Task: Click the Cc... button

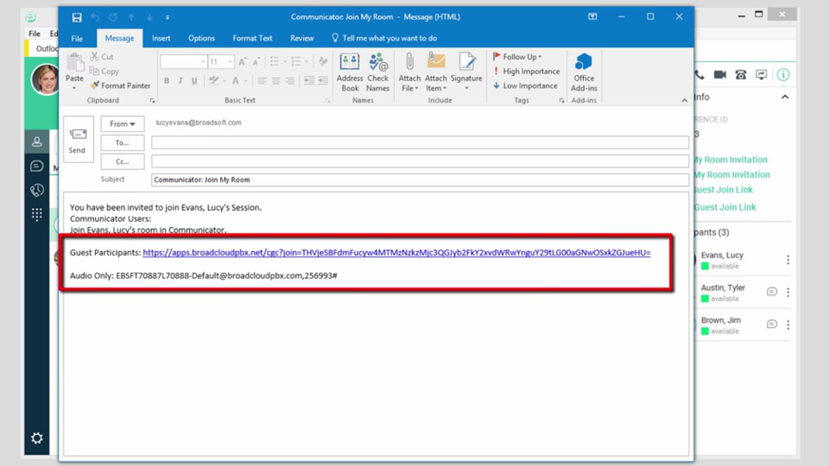Action: tap(122, 162)
